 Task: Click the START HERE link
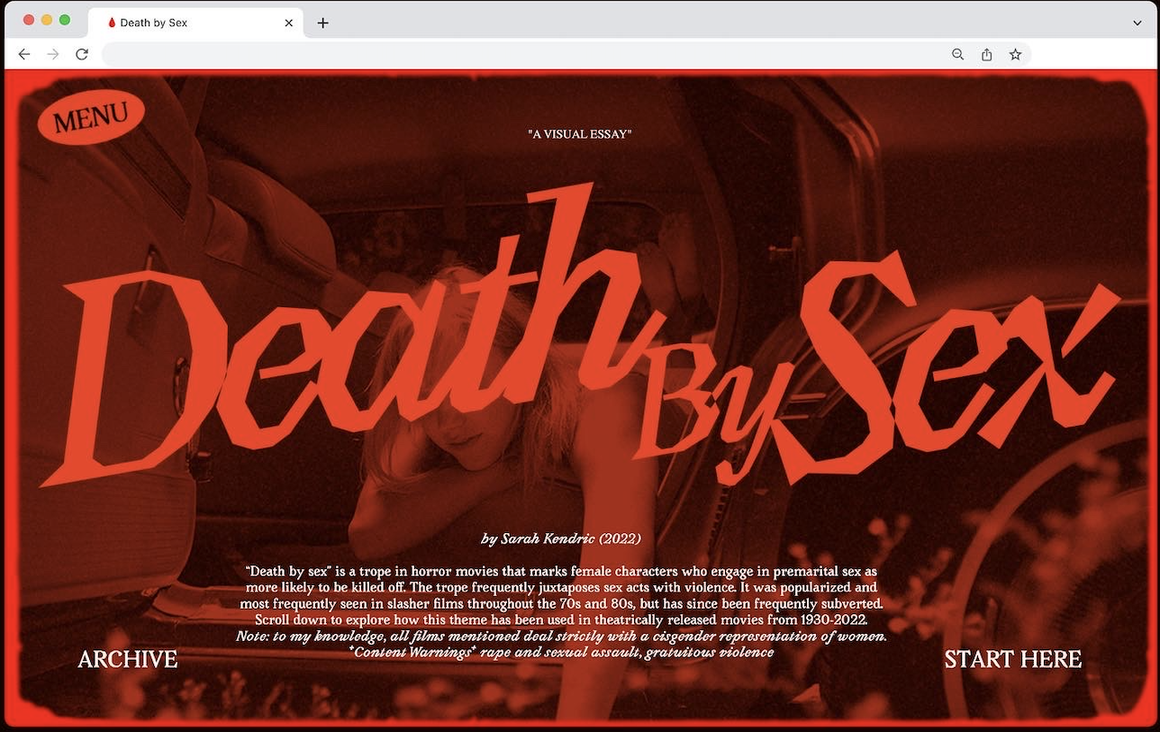click(x=1013, y=659)
